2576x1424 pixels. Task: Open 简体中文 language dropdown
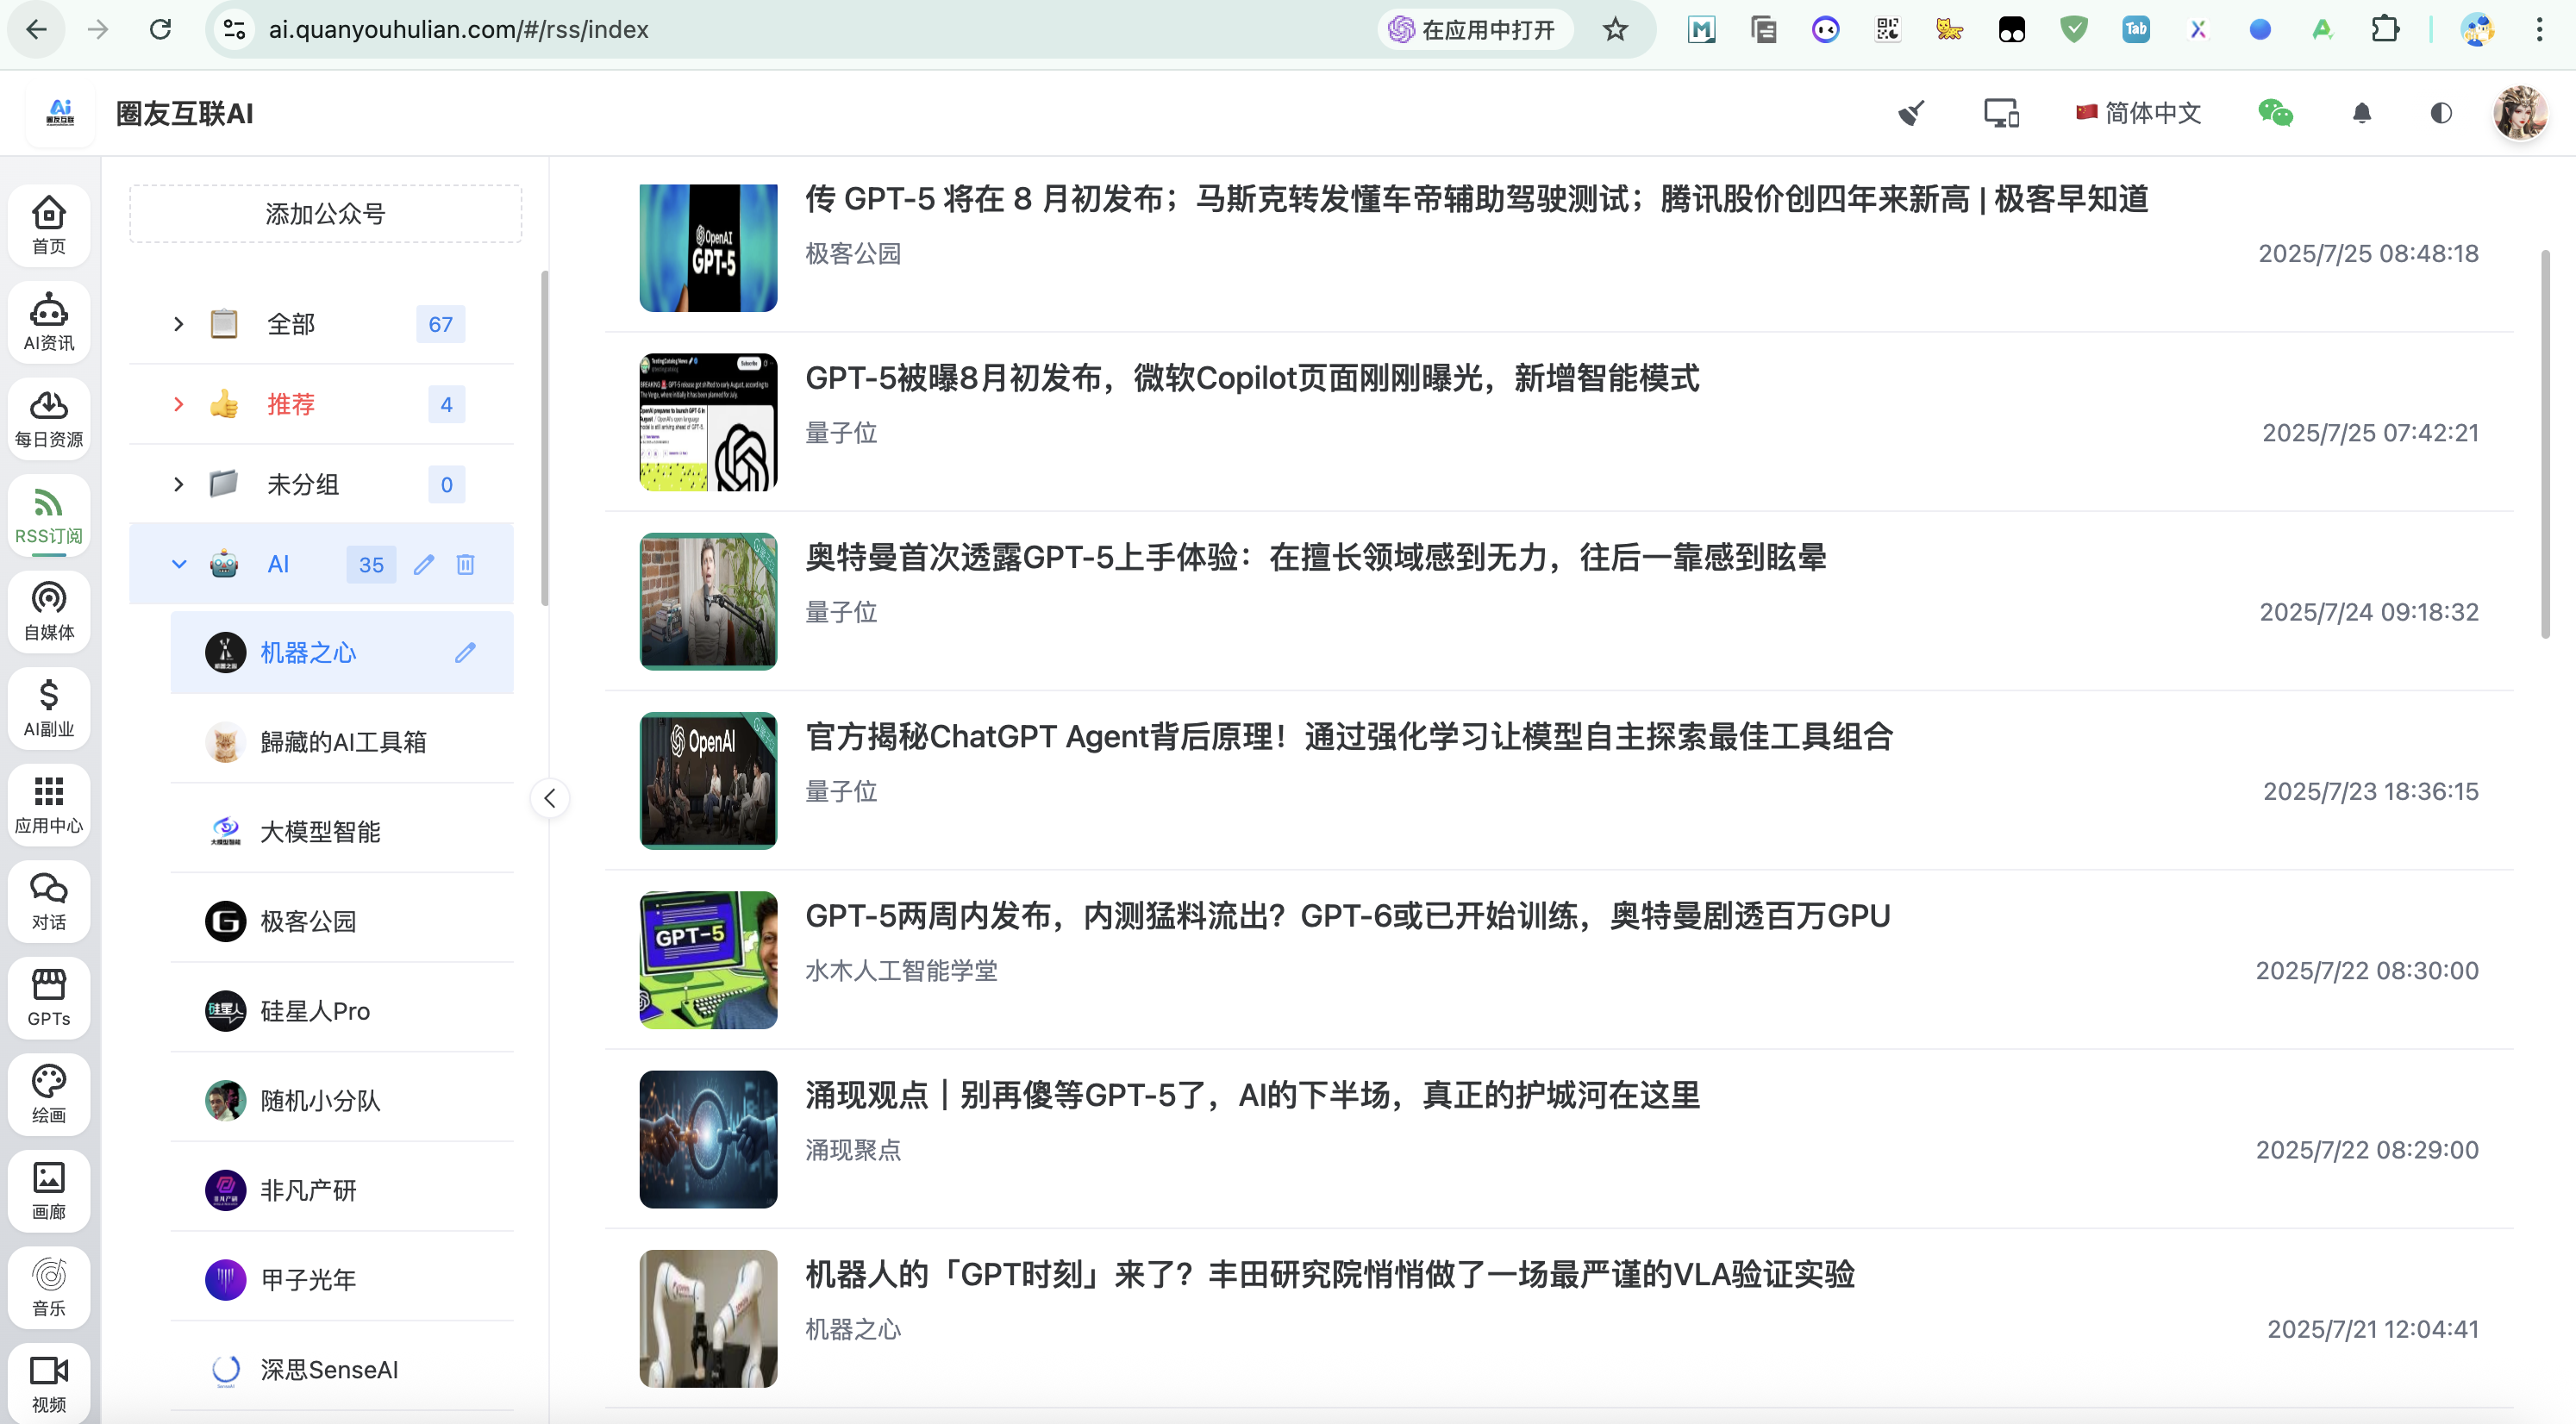pyautogui.click(x=2139, y=113)
